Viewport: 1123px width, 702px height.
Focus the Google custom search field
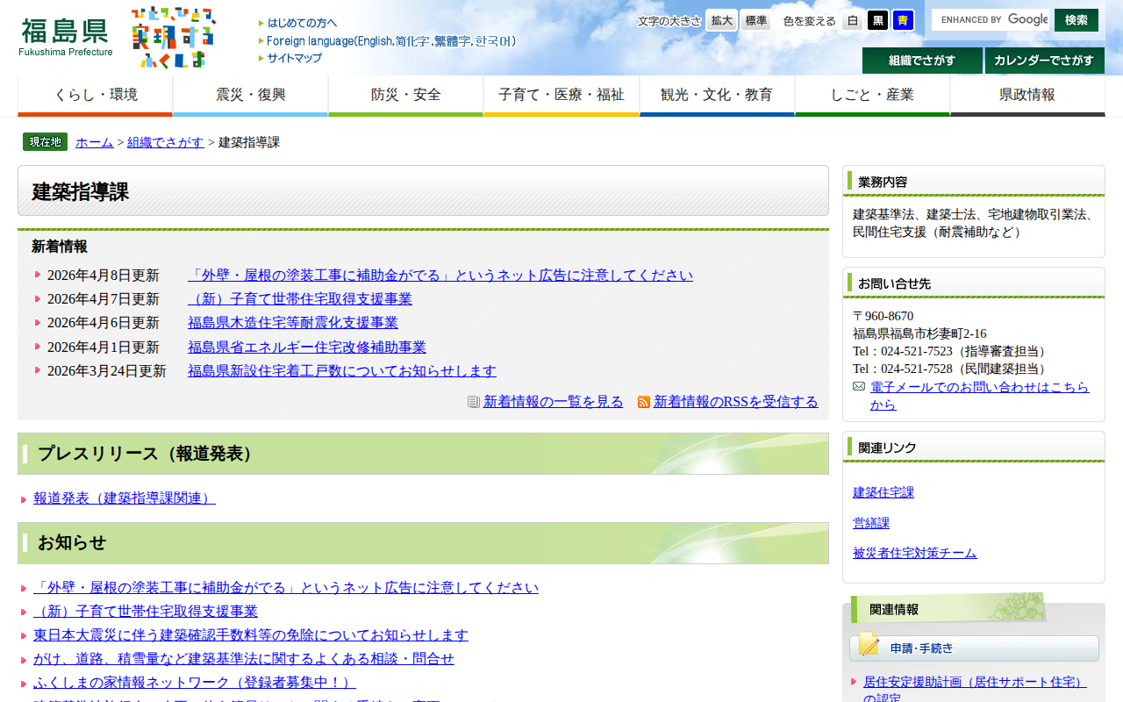pos(991,19)
